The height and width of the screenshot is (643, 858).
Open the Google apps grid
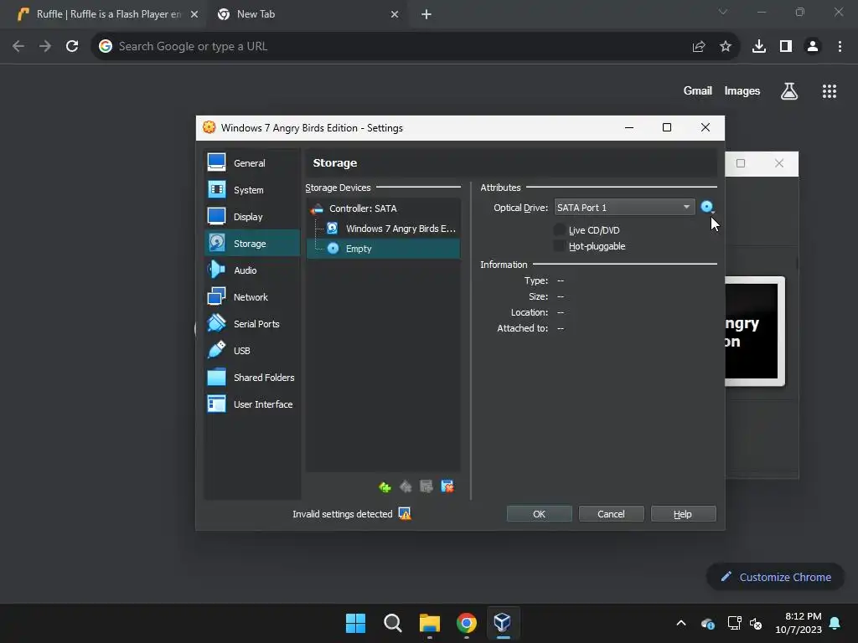click(830, 90)
